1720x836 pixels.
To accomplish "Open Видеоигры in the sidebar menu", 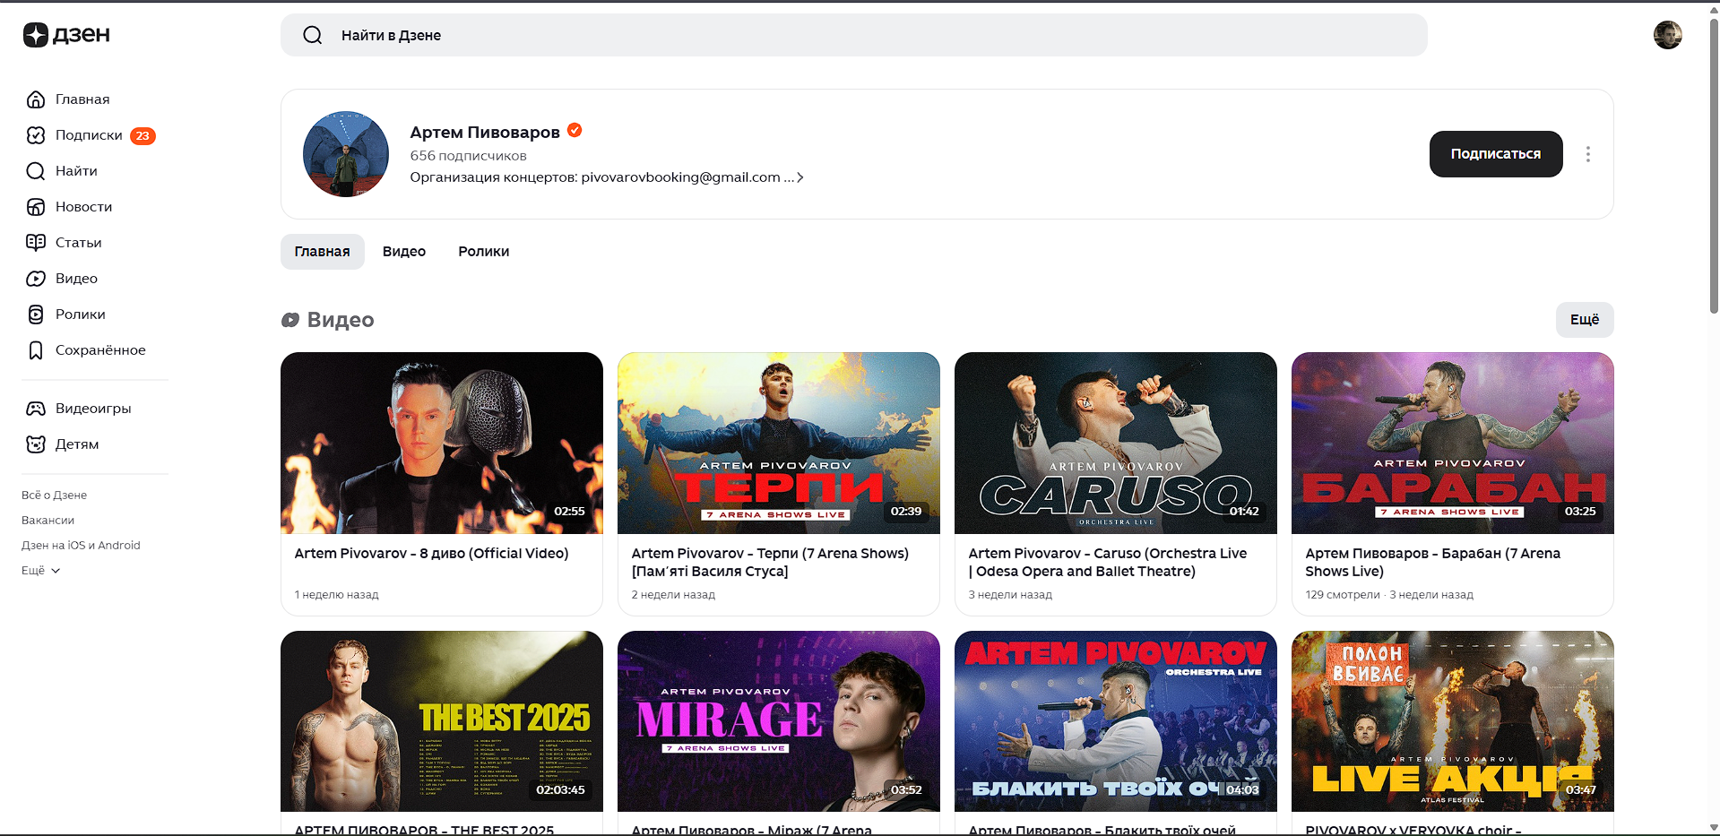I will point(93,409).
